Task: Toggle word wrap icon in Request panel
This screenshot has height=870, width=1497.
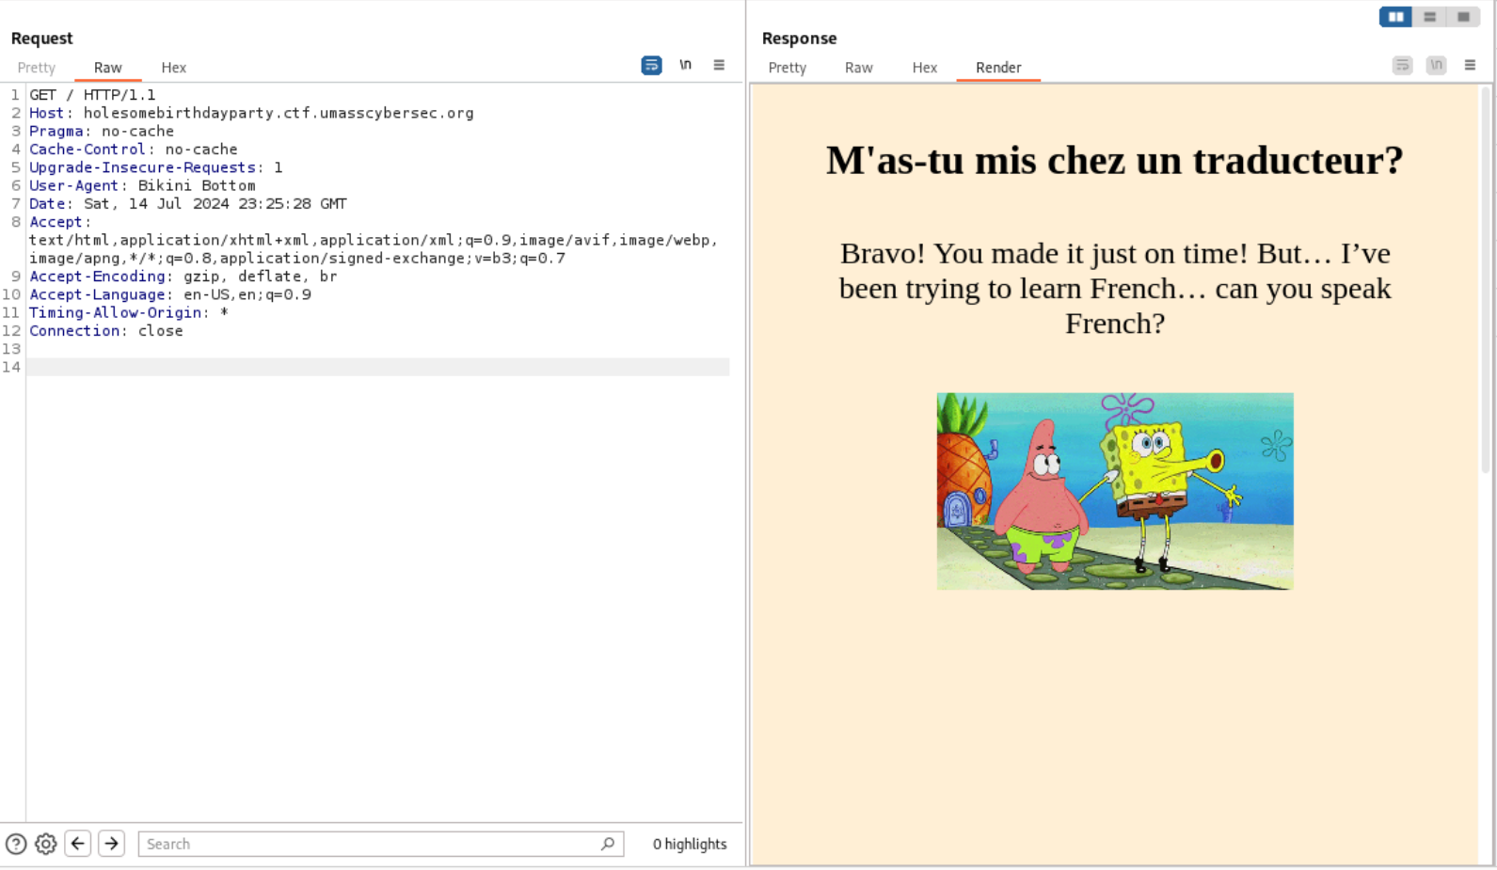Action: pos(651,65)
